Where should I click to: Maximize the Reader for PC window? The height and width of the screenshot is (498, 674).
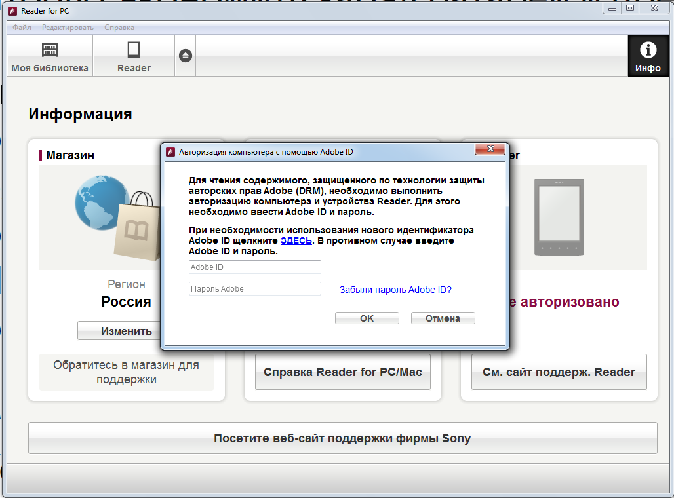[630, 9]
